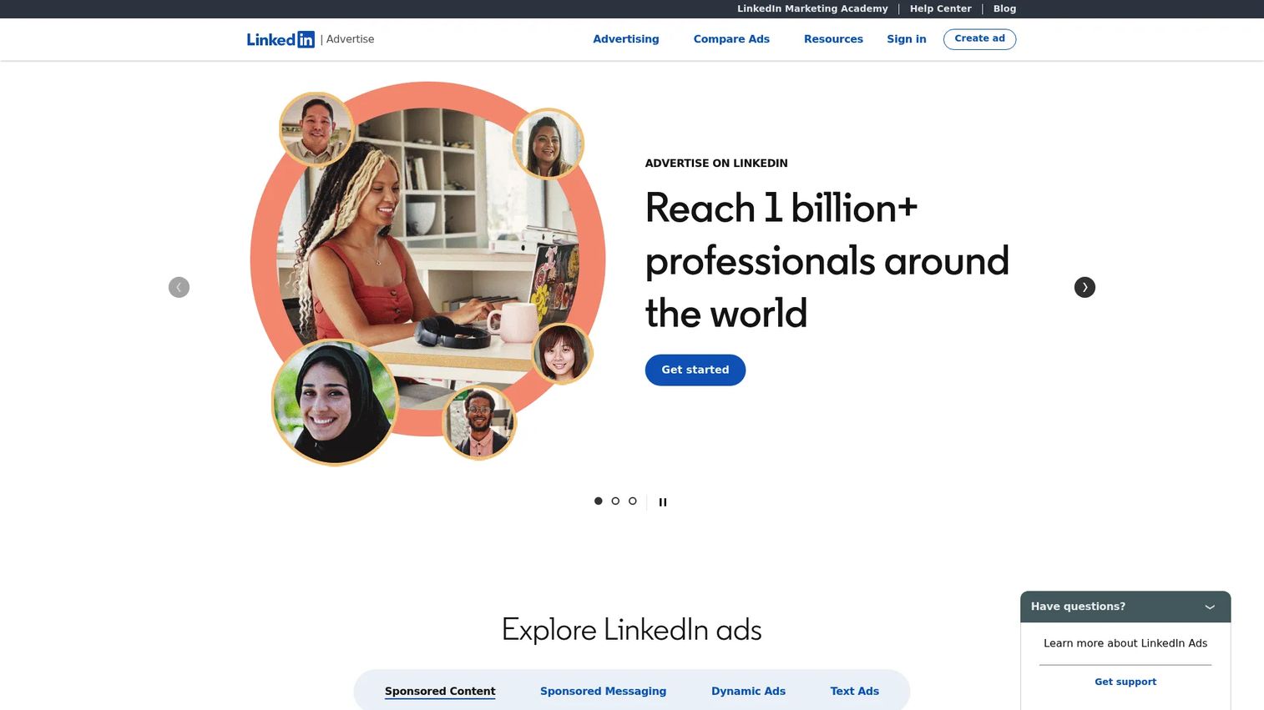The height and width of the screenshot is (710, 1264).
Task: Pause the carousel autoplay
Action: point(663,502)
